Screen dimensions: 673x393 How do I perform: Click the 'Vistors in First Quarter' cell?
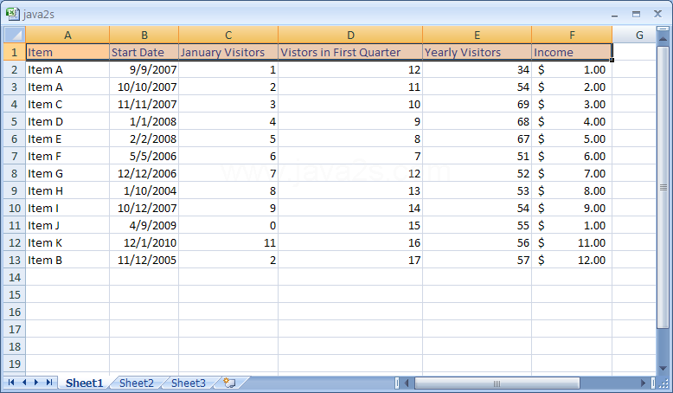[x=350, y=53]
